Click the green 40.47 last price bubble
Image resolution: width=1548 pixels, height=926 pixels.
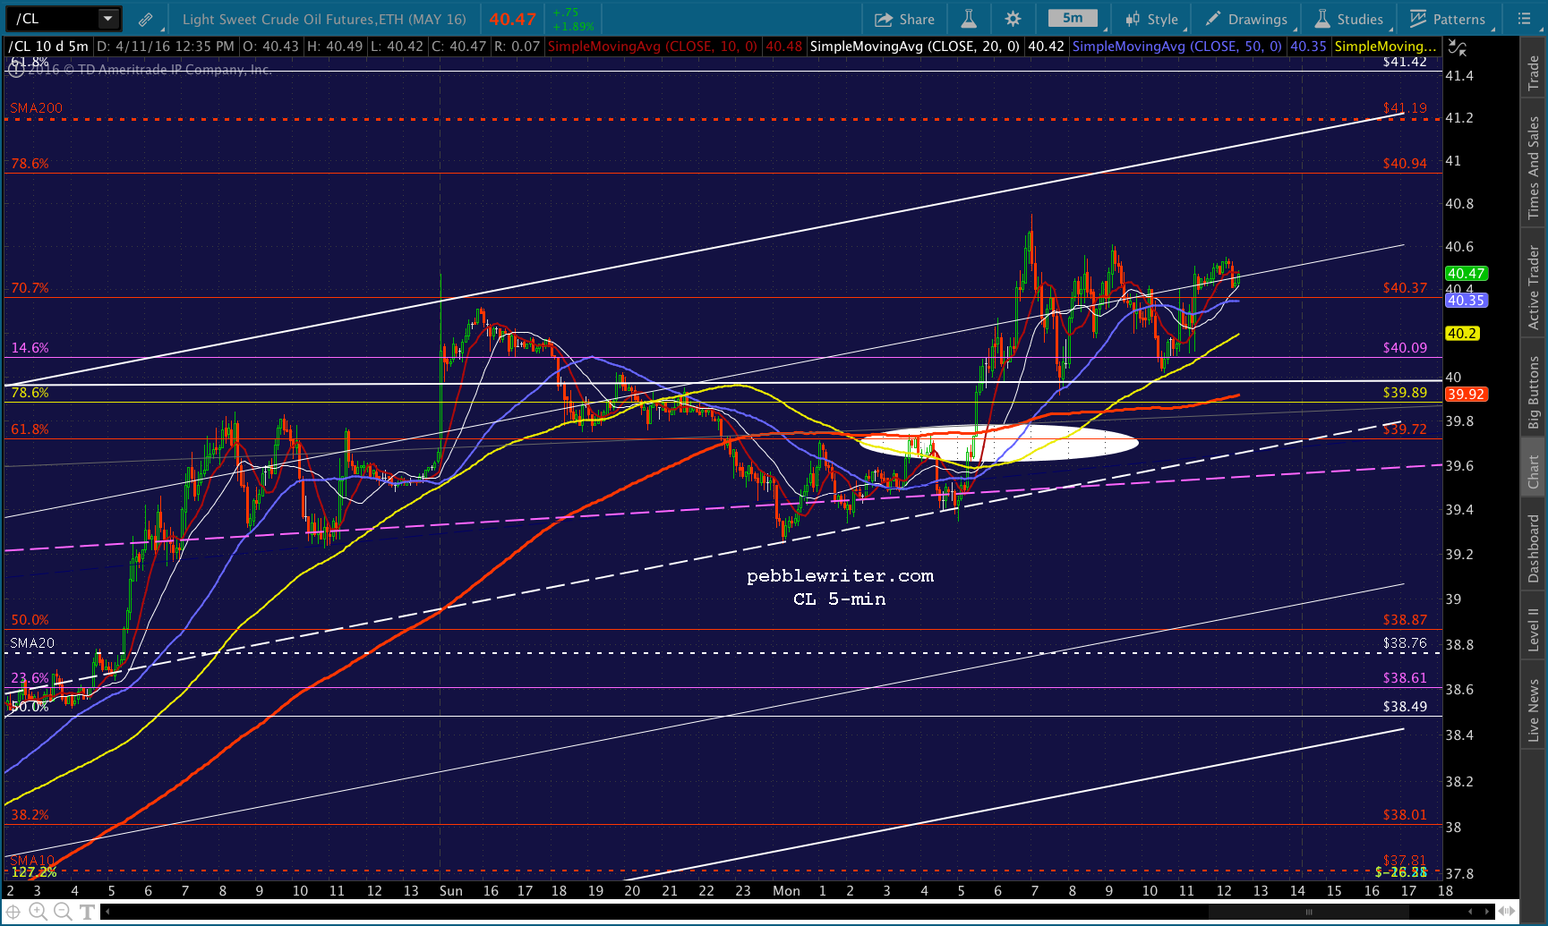click(1466, 274)
